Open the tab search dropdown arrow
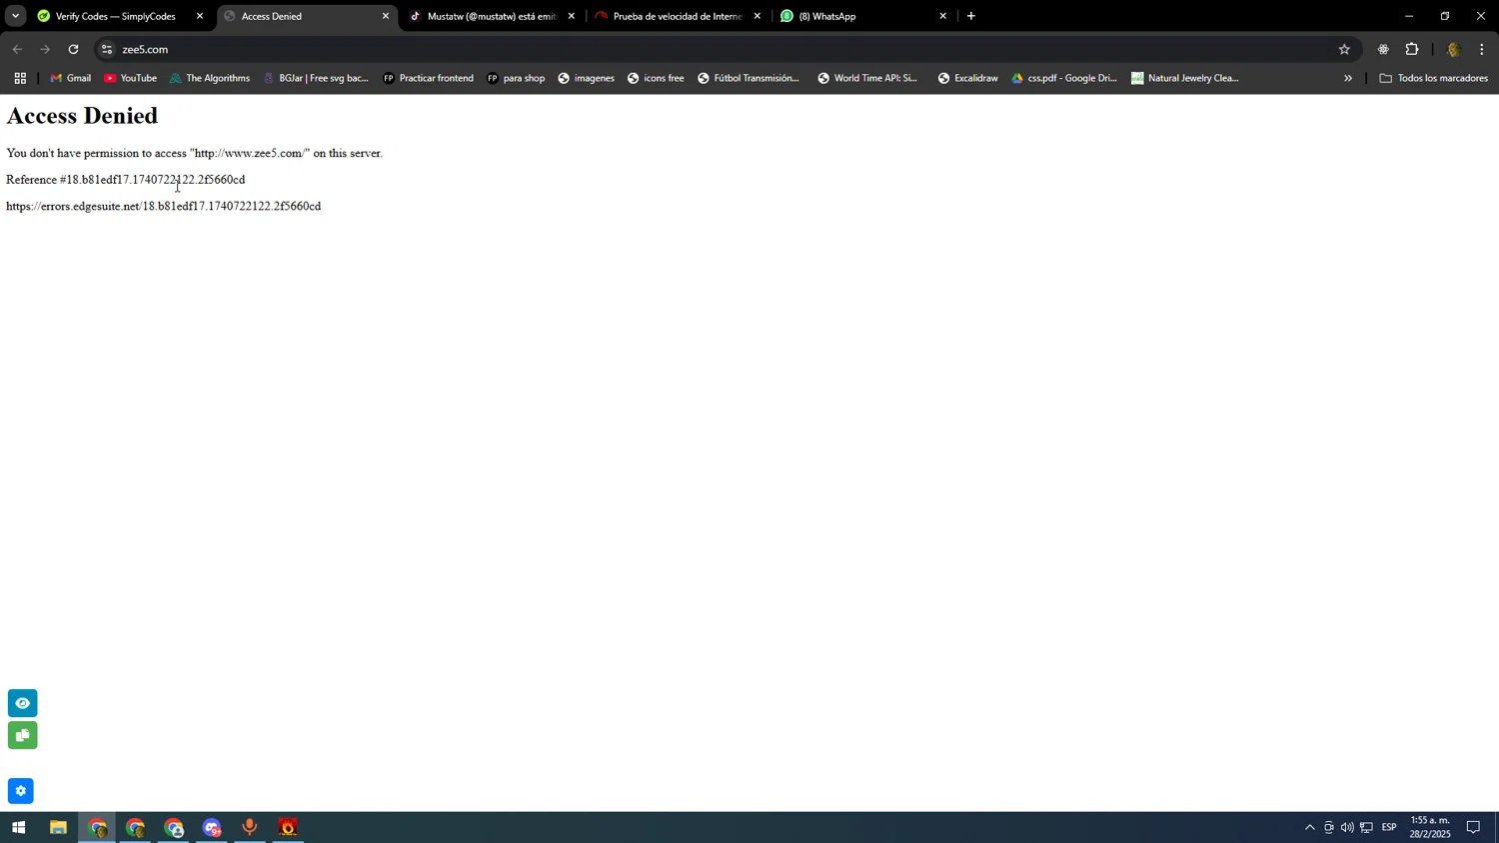The image size is (1499, 843). pyautogui.click(x=15, y=16)
